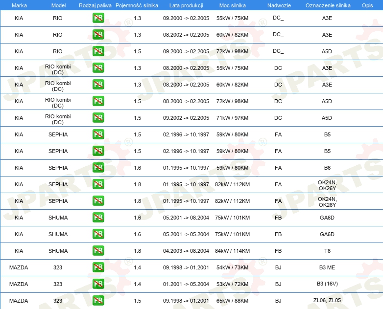Select the cell '71kW / 97KM'

232,118
